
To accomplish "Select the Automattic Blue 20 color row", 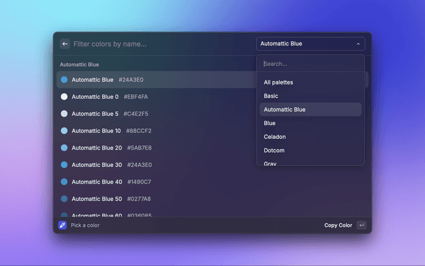I will click(x=133, y=148).
